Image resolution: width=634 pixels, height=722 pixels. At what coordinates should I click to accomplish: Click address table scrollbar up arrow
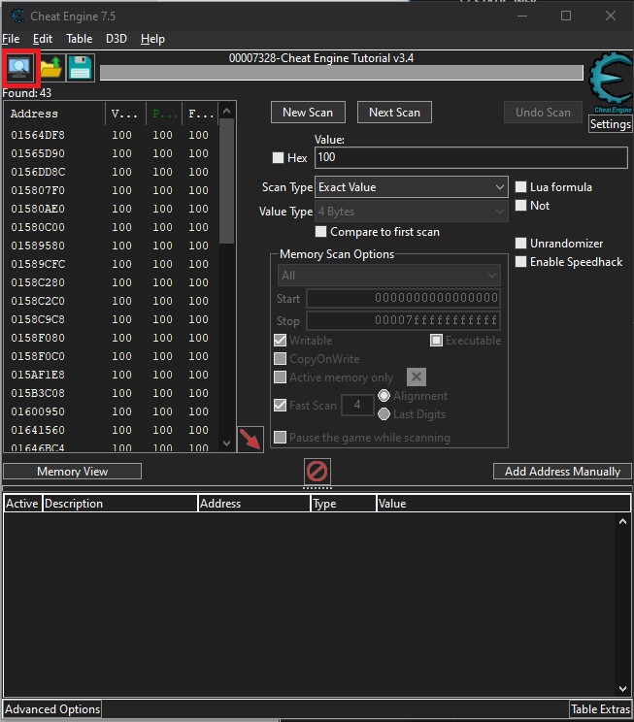pos(622,521)
